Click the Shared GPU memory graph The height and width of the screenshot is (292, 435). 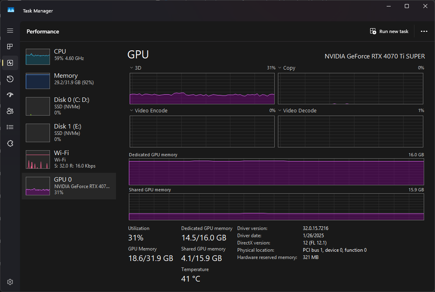point(276,207)
